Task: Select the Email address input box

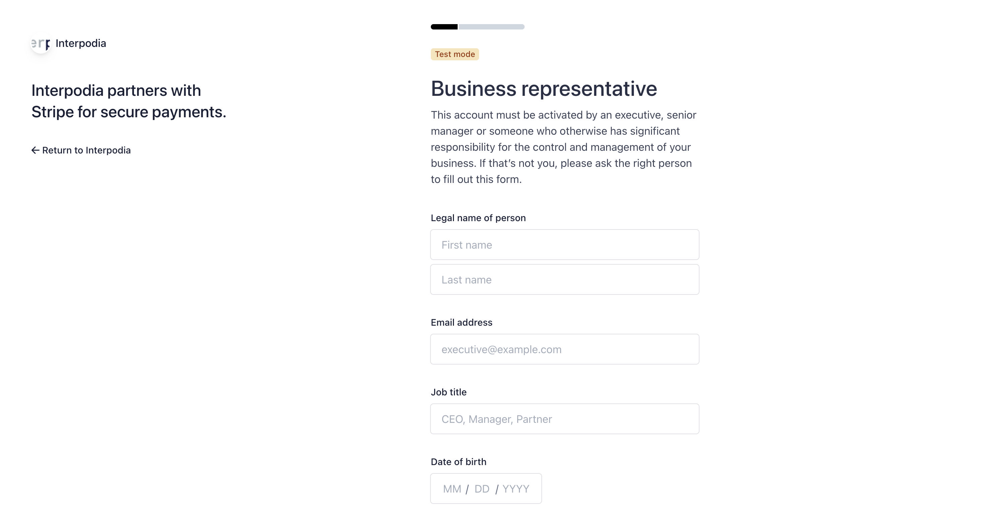Action: pos(564,349)
